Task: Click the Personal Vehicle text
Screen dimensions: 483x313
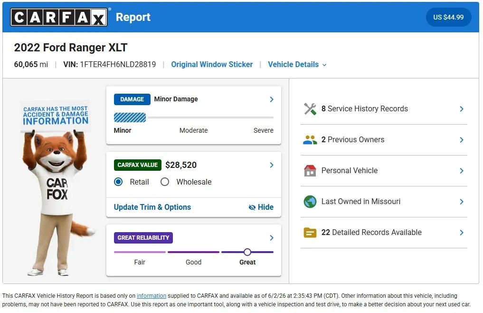Action: pyautogui.click(x=350, y=171)
